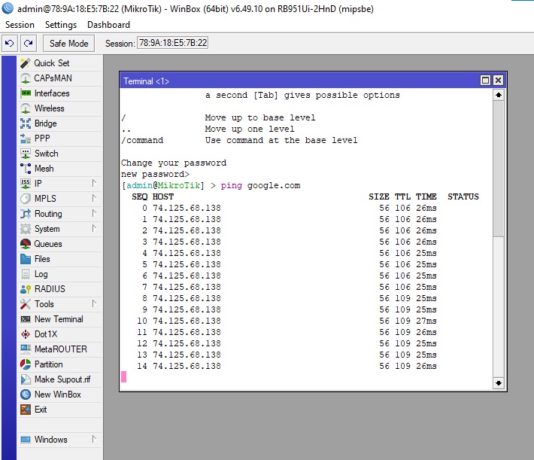This screenshot has width=534, height=460.
Task: Click the Redo arrow button
Action: [x=29, y=44]
